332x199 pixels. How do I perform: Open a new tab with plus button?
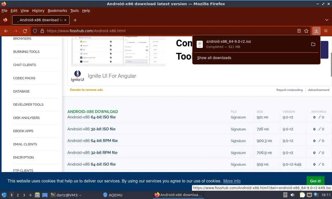tap(75, 20)
